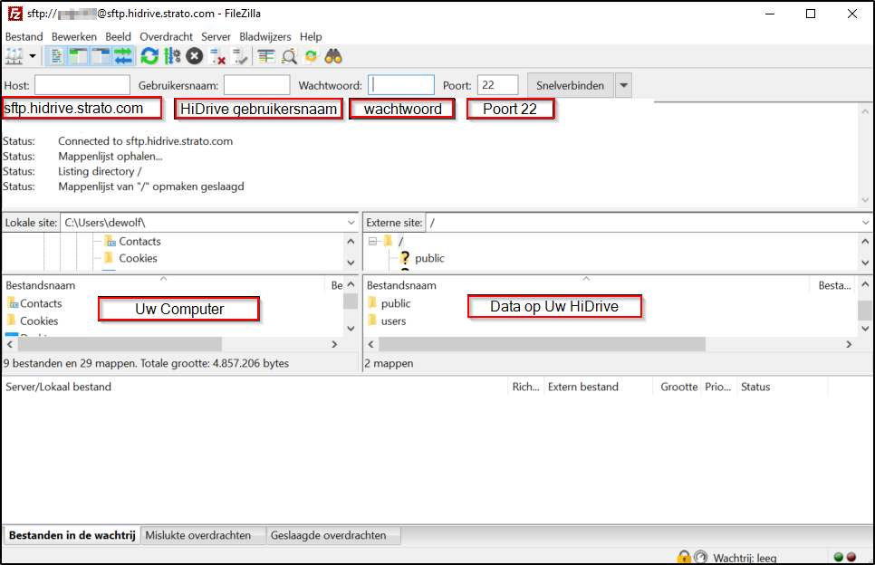Click the remote file list horizontal scrollbar
The width and height of the screenshot is (875, 565).
point(542,344)
